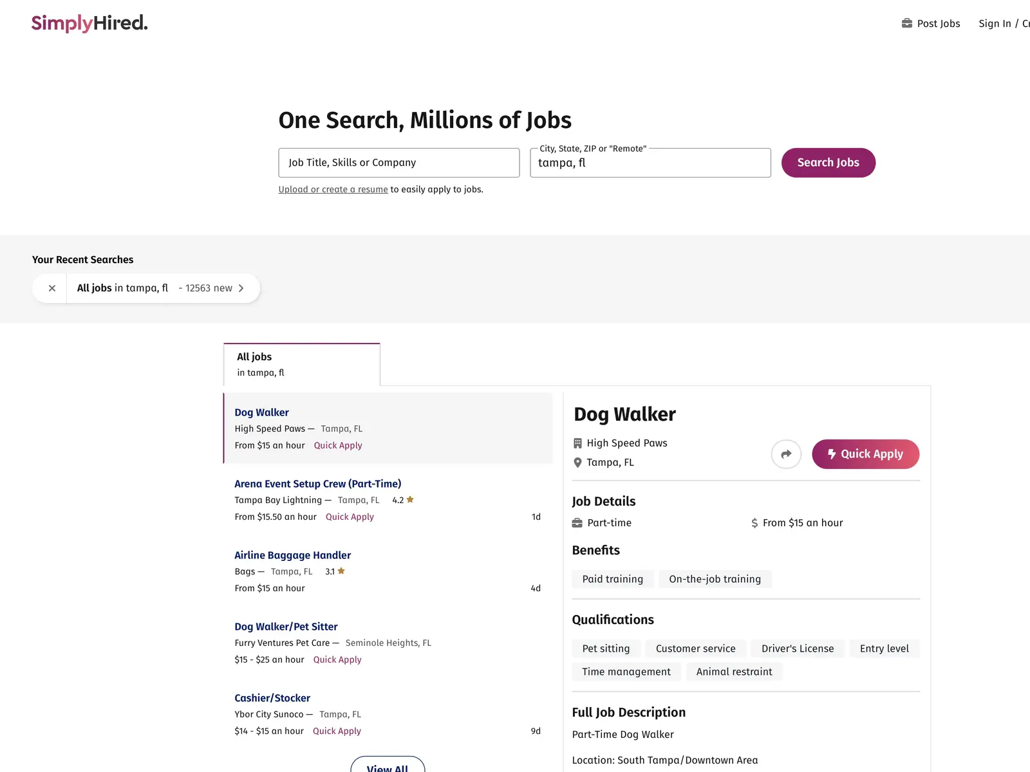This screenshot has width=1030, height=772.
Task: Click the Time management qualification tag
Action: [x=626, y=672]
